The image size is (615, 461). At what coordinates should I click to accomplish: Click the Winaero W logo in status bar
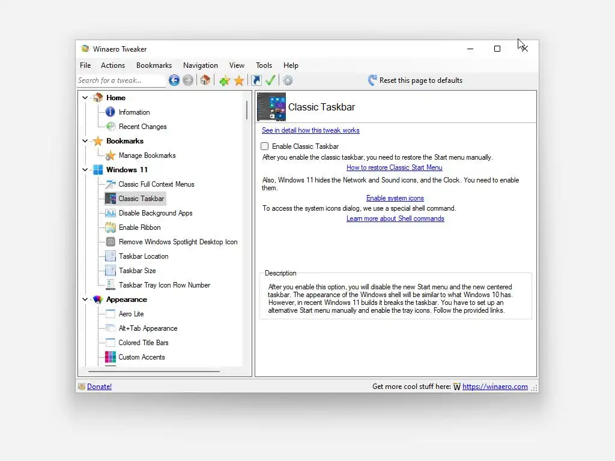point(457,387)
